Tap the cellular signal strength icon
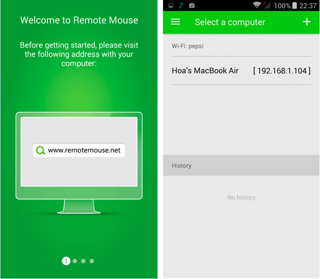Viewport: 320px width, 279px height. click(x=267, y=5)
